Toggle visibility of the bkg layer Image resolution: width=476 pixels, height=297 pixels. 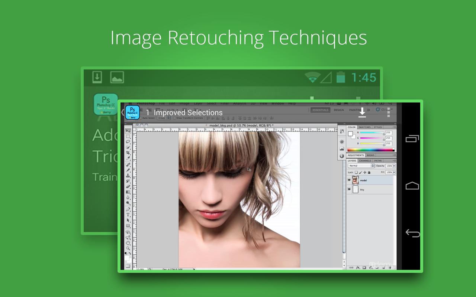pyautogui.click(x=349, y=189)
